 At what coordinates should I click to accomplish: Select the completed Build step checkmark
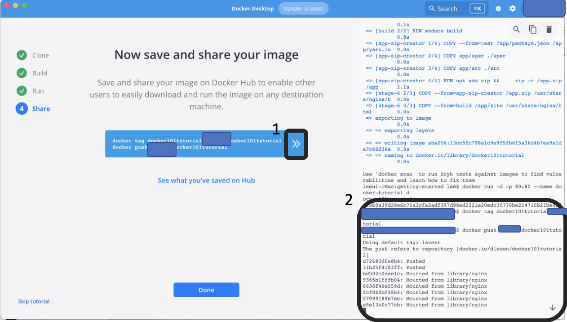pos(22,73)
